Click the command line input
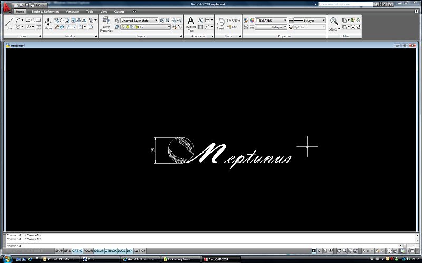 (x=202, y=246)
